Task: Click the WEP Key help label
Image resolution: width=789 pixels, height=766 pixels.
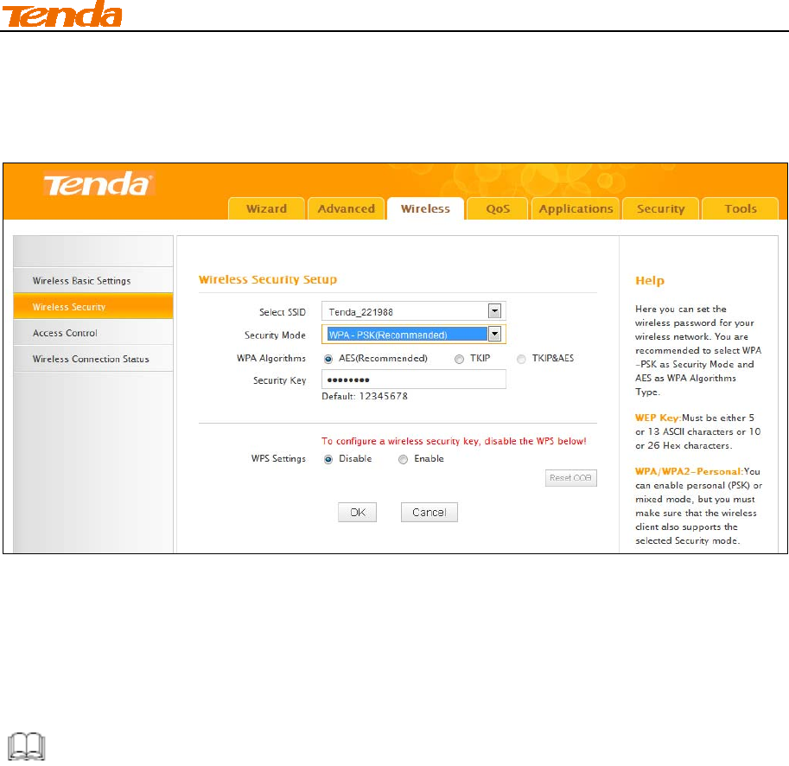Action: tap(657, 418)
